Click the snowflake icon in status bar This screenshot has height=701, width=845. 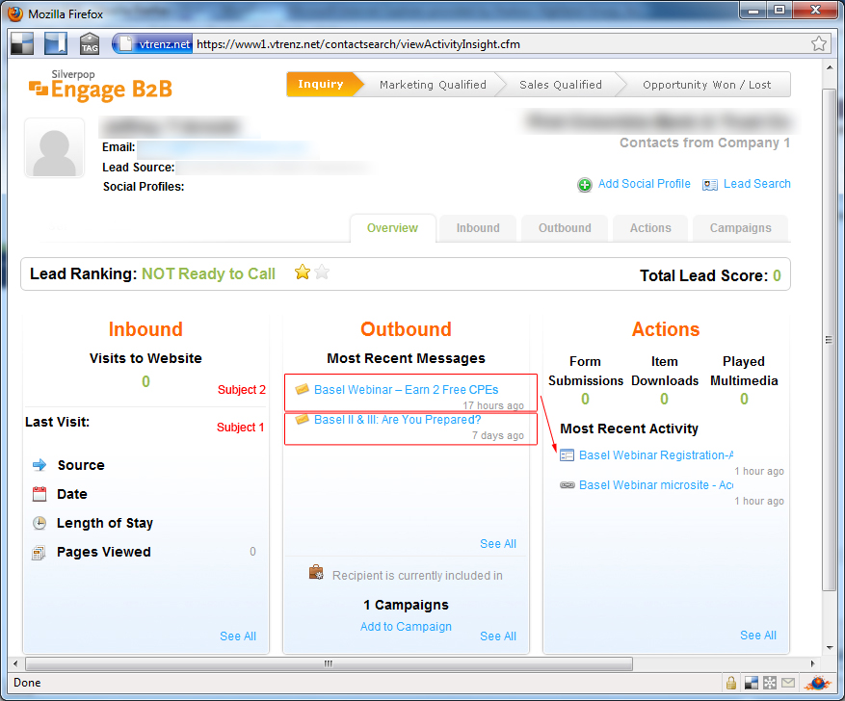(x=770, y=683)
